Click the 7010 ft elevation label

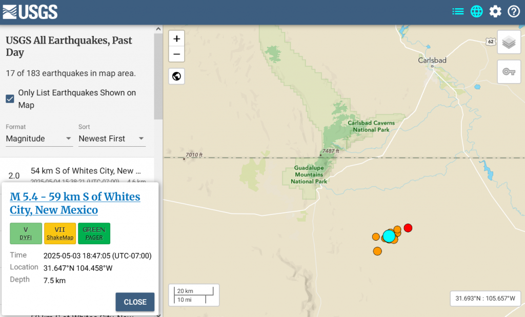(194, 155)
